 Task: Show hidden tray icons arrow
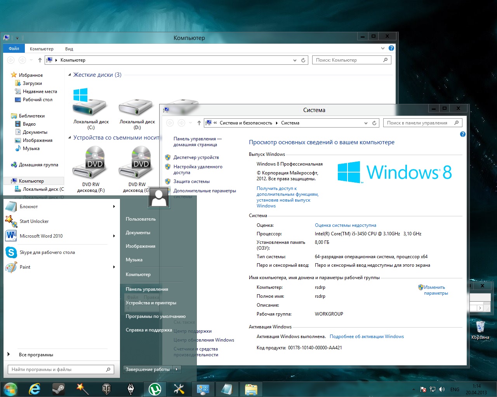[x=413, y=389]
